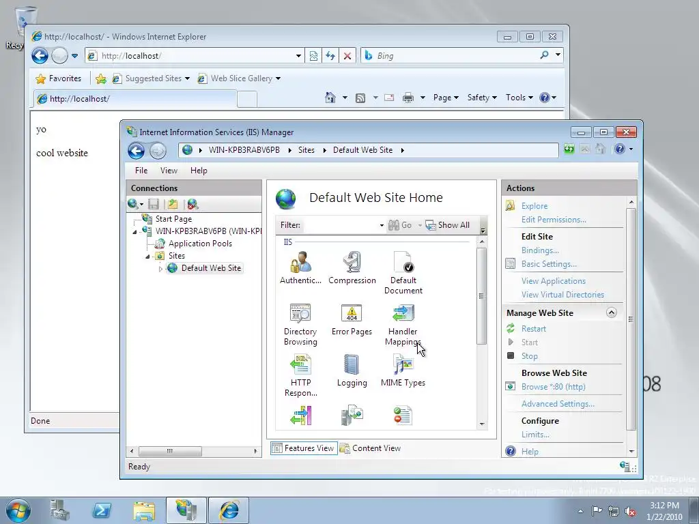Click the Feeds icon in IE command bar

(360, 98)
